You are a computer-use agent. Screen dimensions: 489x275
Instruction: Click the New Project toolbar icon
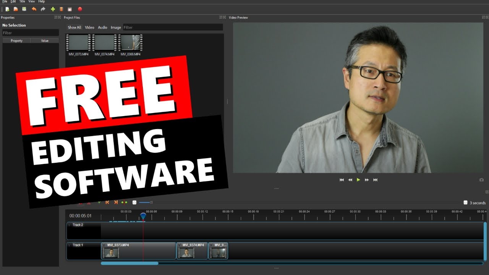click(x=7, y=9)
